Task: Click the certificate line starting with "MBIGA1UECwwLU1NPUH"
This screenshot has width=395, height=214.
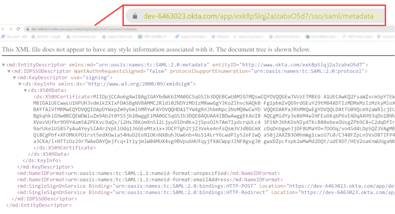Action: pyautogui.click(x=214, y=103)
